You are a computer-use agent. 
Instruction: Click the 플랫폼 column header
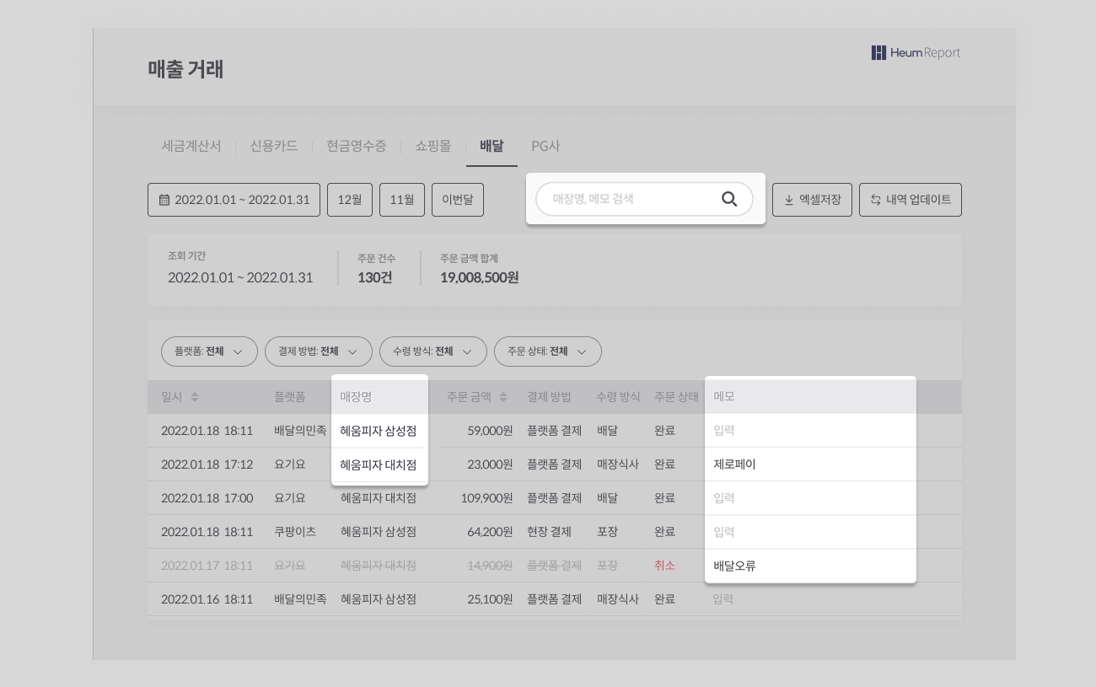click(x=290, y=396)
